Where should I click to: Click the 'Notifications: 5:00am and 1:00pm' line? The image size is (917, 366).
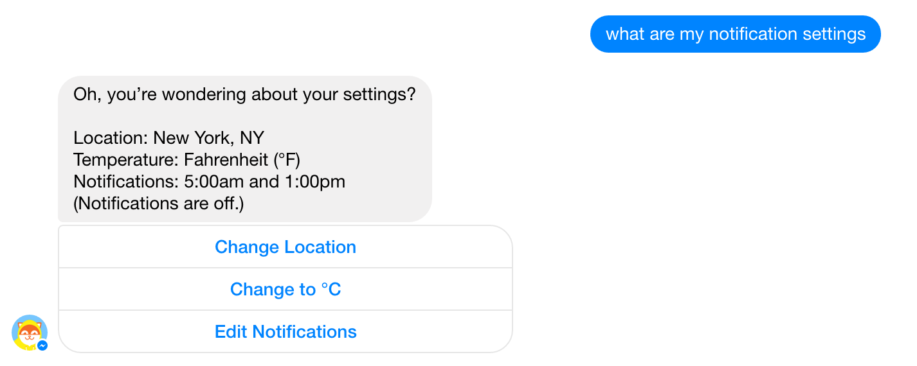209,182
